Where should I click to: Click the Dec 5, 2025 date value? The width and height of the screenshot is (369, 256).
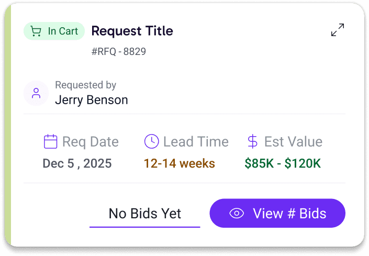(77, 163)
